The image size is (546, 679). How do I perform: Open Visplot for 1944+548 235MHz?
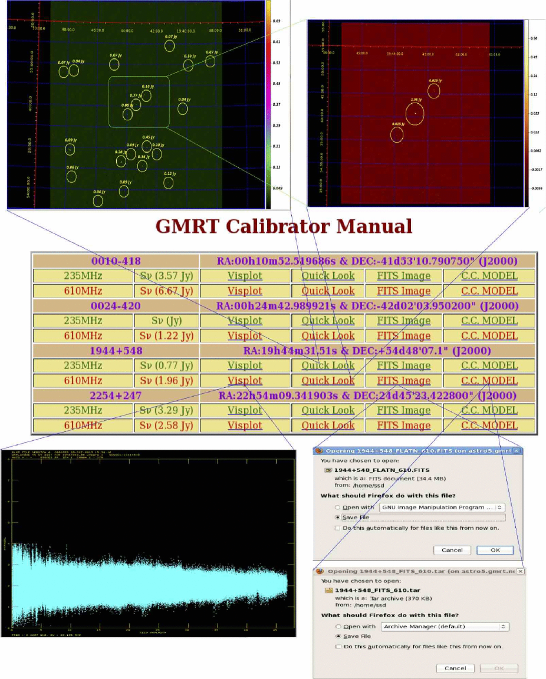pos(245,365)
